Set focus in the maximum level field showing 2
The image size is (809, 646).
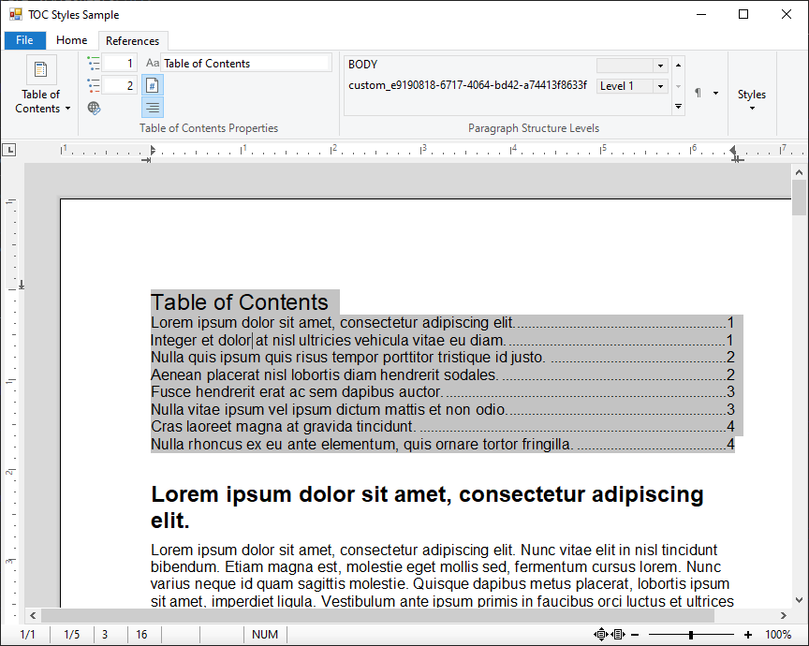pos(119,85)
